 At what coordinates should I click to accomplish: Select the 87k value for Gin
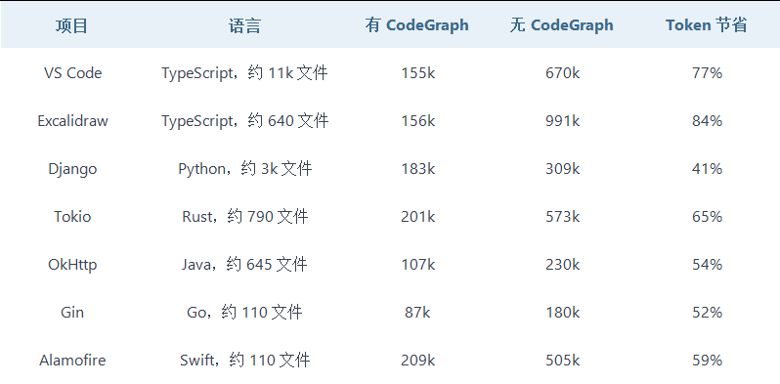418,312
